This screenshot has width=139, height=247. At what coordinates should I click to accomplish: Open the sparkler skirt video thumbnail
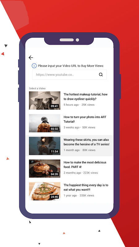click(x=44, y=146)
